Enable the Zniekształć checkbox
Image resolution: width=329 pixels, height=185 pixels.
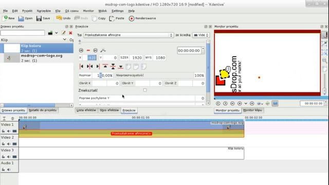click(x=145, y=90)
